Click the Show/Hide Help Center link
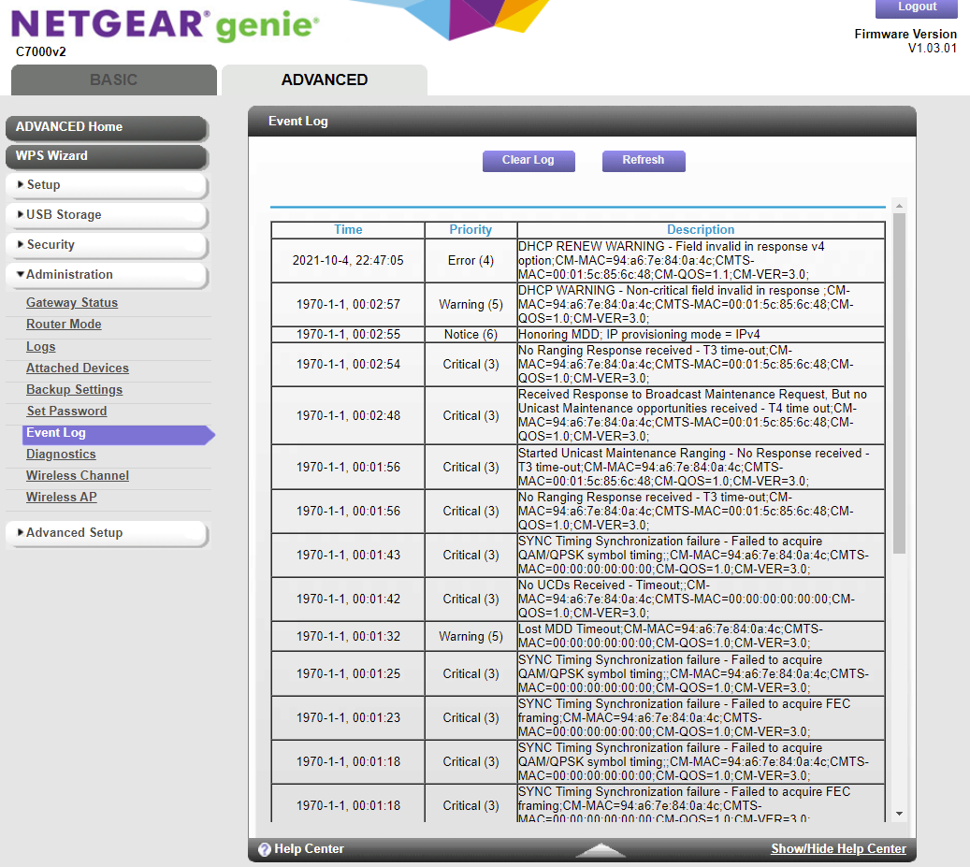The width and height of the screenshot is (970, 867). [x=838, y=848]
